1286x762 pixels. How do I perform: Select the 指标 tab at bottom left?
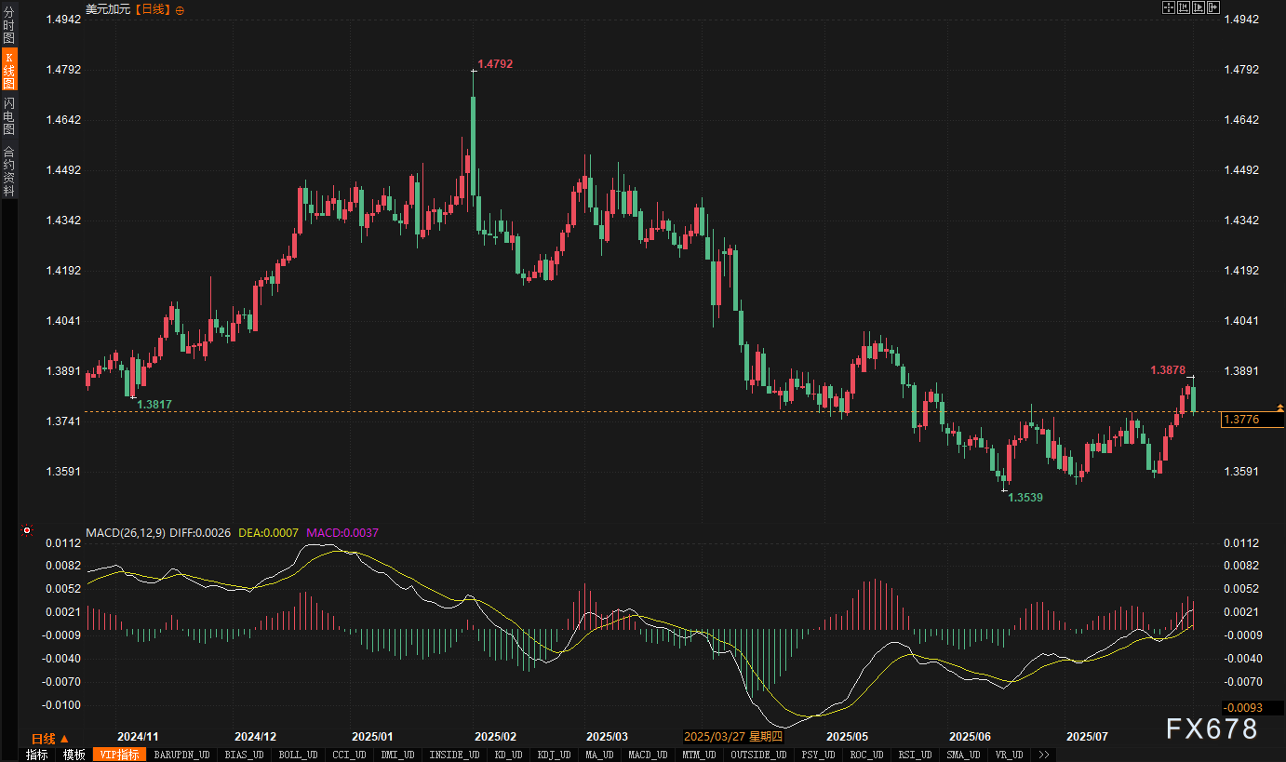pos(37,755)
